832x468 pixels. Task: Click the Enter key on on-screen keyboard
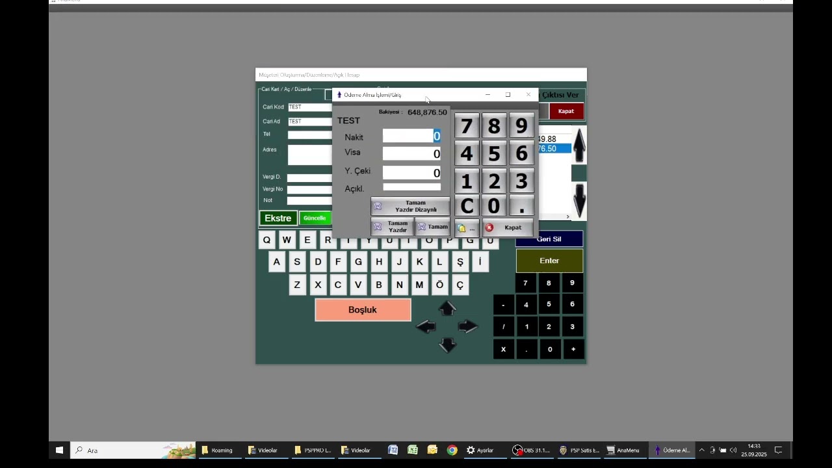549,261
